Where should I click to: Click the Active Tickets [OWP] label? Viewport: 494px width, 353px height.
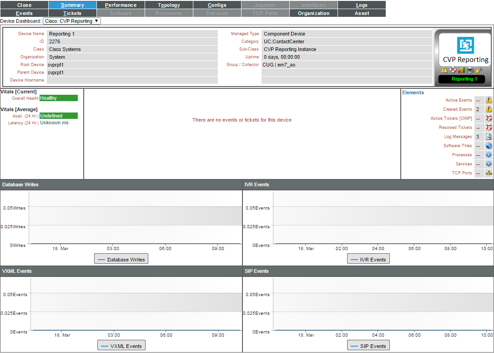pos(451,118)
